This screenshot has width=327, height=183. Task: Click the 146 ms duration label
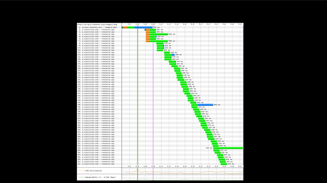coord(185,73)
